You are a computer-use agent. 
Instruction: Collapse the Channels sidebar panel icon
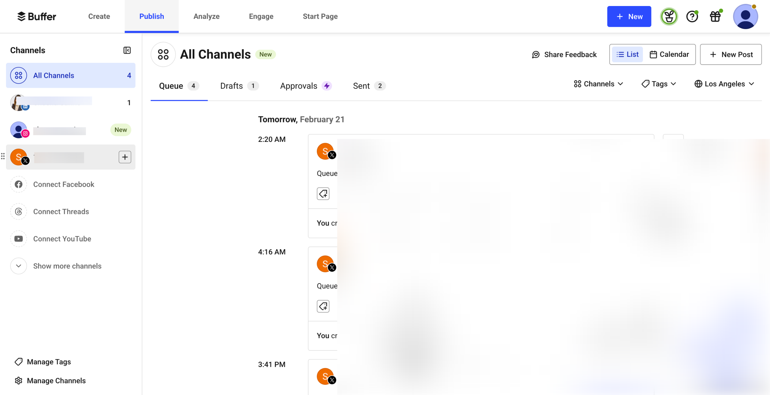pos(127,50)
